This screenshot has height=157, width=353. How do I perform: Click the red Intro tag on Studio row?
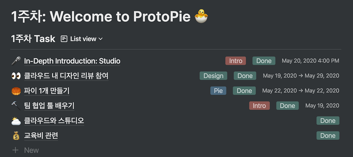coord(236,61)
